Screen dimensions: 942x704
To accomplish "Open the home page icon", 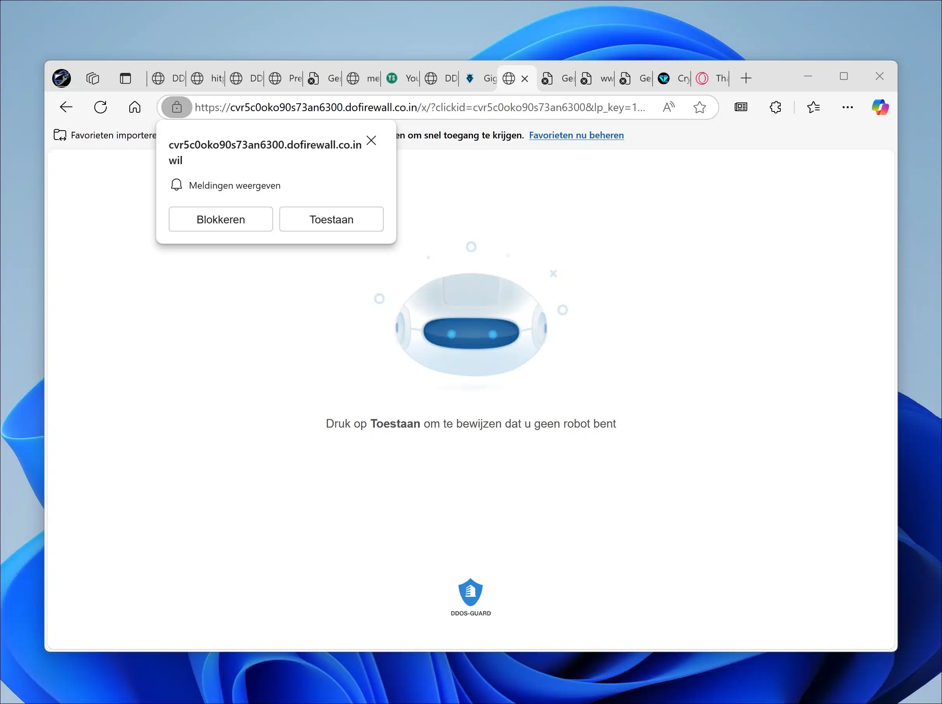I will [134, 107].
